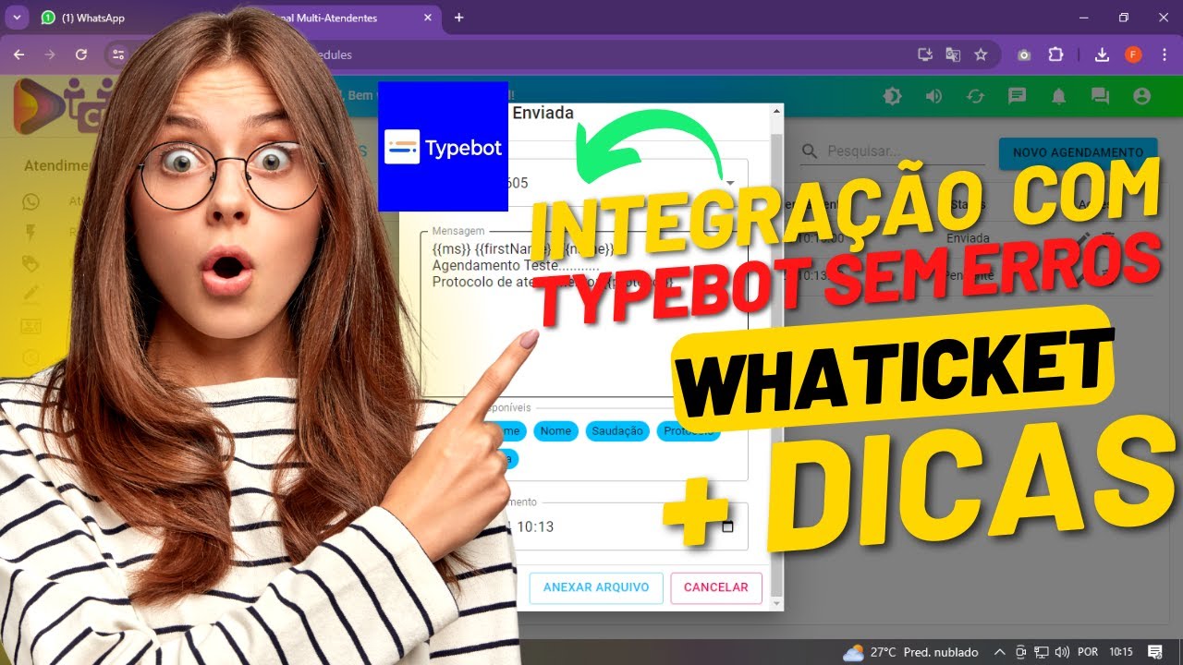The width and height of the screenshot is (1183, 665).
Task: Open the user account menu
Action: (x=1141, y=96)
